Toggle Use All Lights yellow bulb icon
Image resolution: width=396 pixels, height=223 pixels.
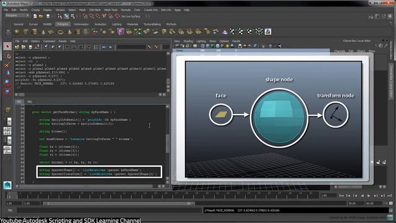coord(227,46)
